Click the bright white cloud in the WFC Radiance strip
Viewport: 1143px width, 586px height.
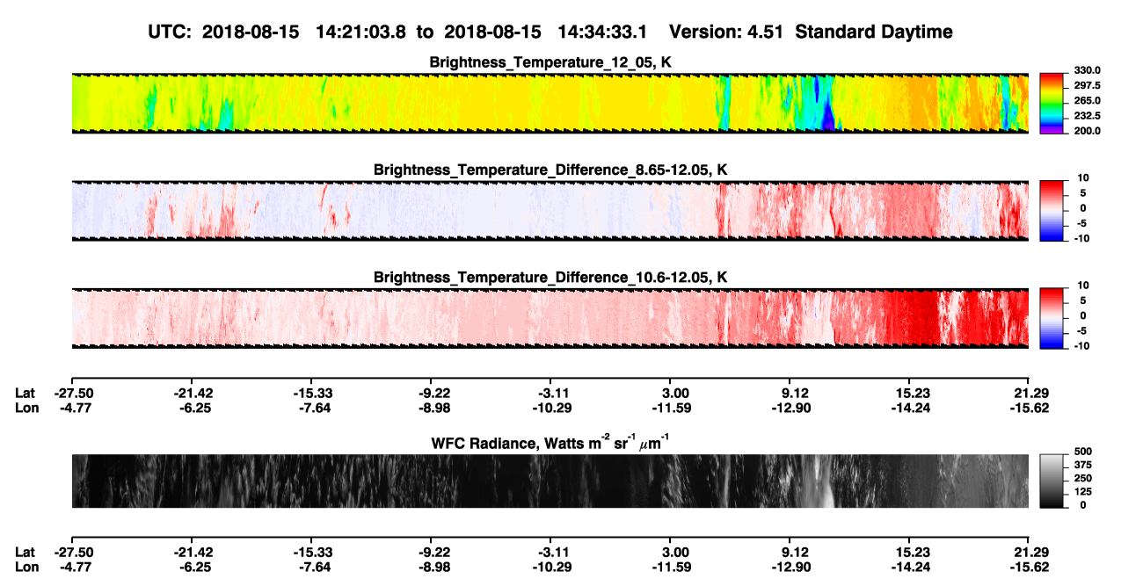tap(819, 481)
